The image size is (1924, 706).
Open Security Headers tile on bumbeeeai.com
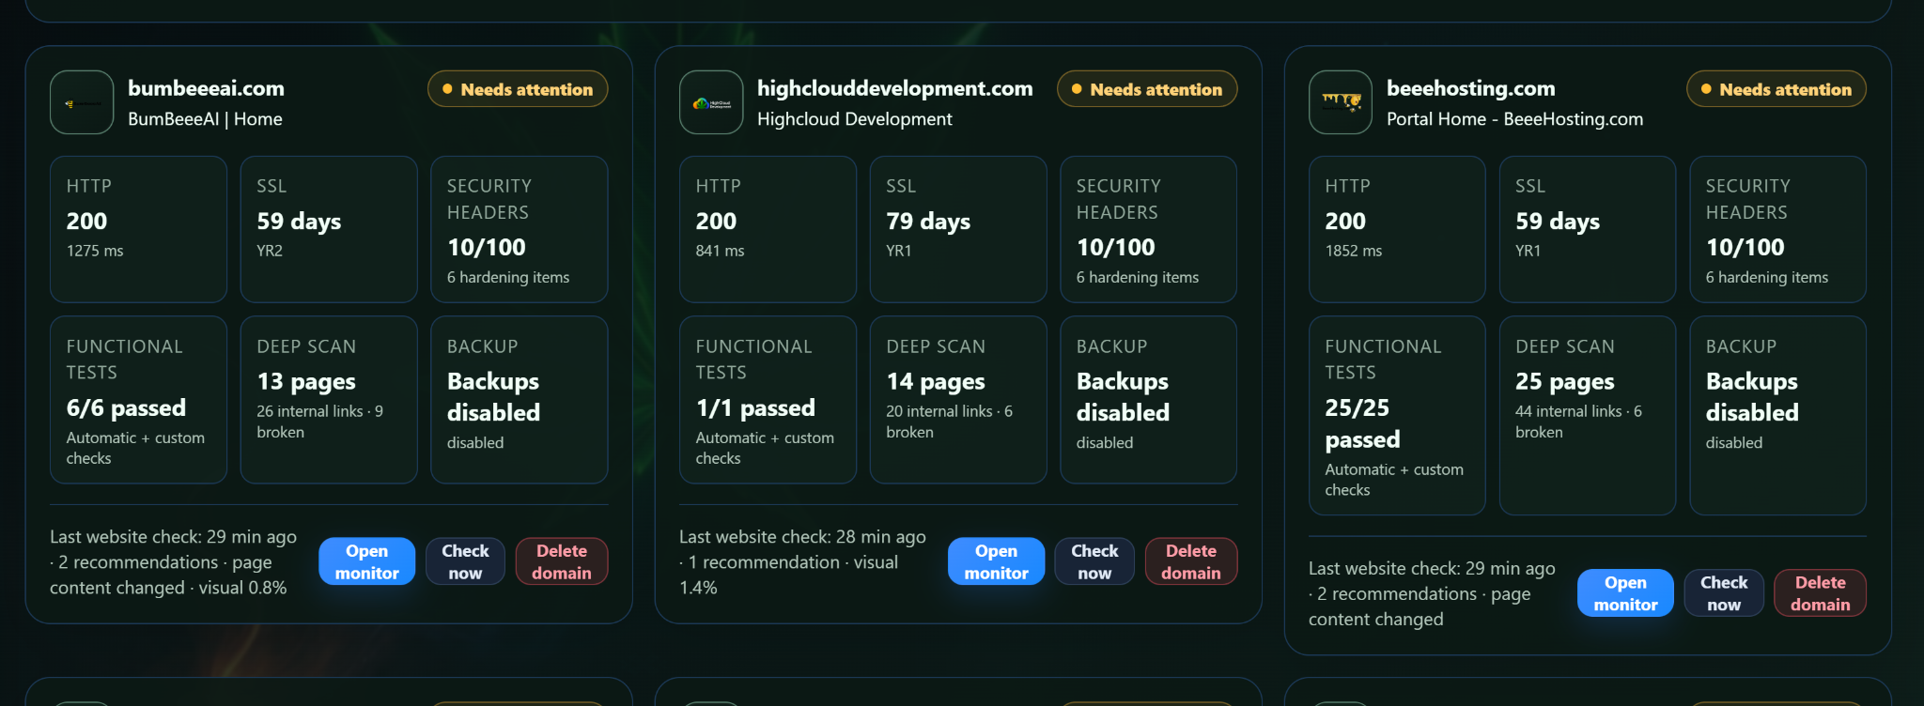pos(520,229)
